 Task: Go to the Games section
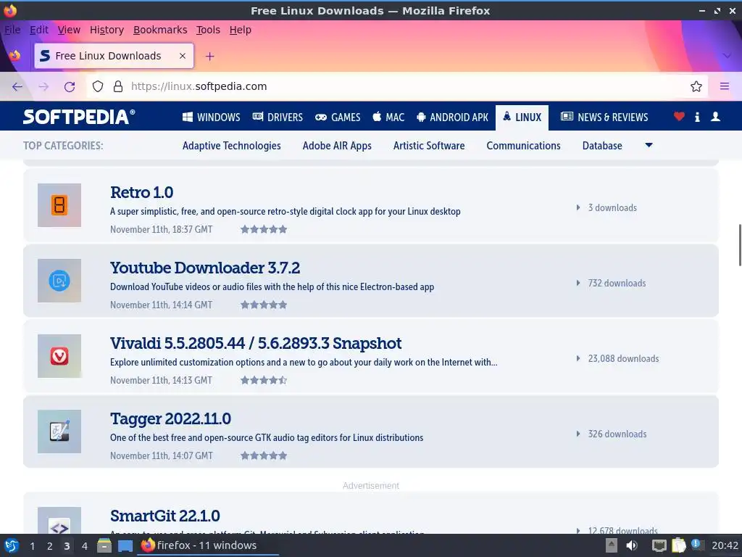(338, 117)
